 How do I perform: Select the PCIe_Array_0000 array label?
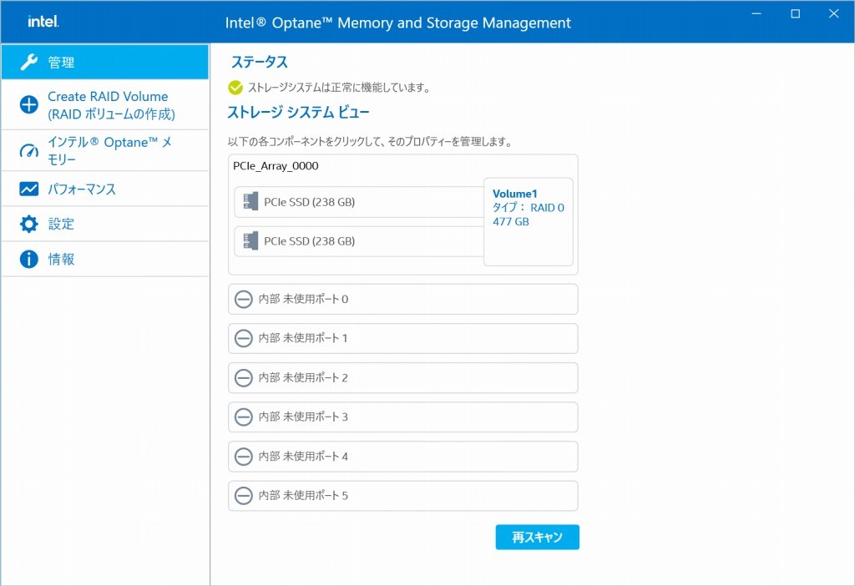(276, 166)
